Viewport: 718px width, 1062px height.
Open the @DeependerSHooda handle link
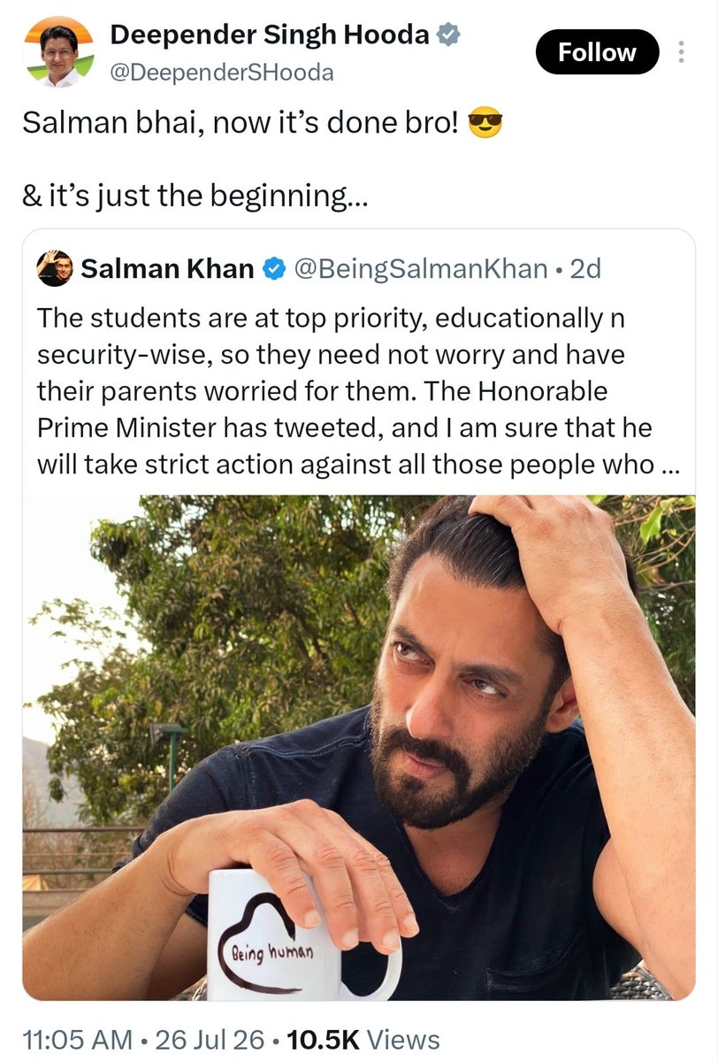coord(221,73)
